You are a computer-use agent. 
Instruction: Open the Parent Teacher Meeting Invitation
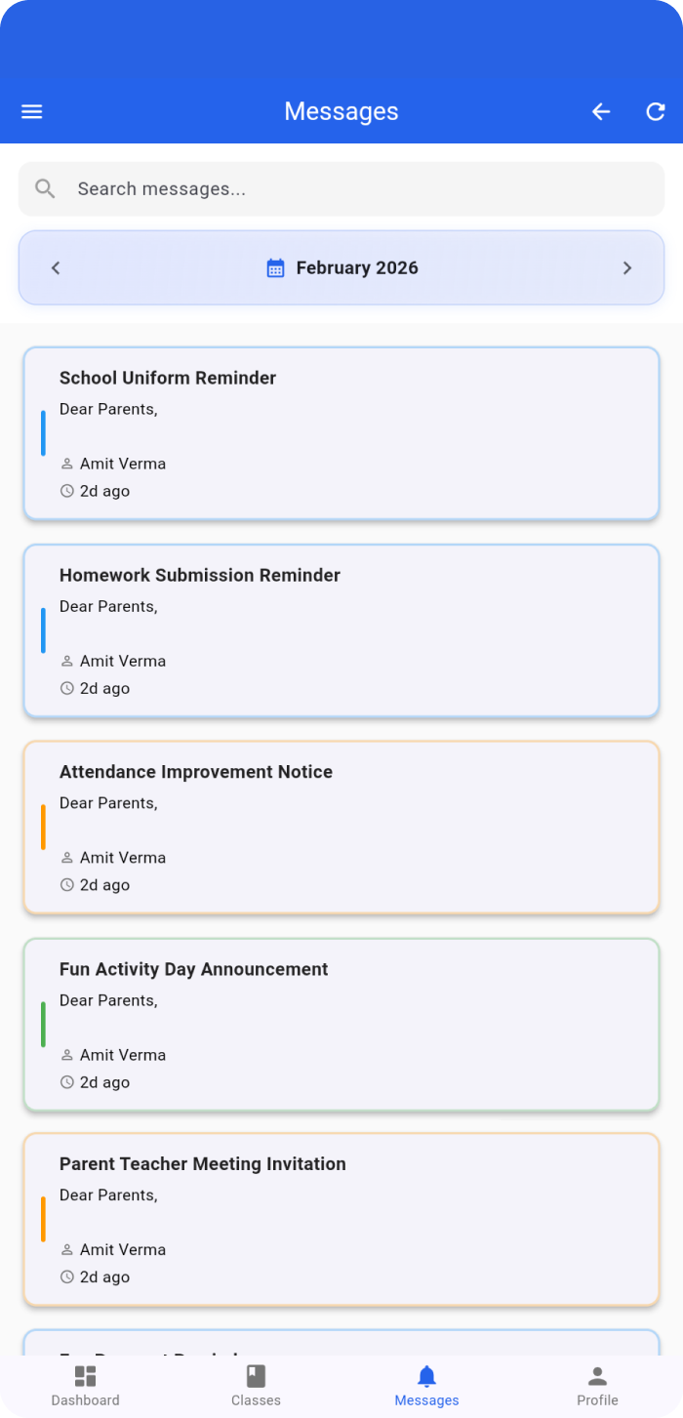click(341, 1219)
